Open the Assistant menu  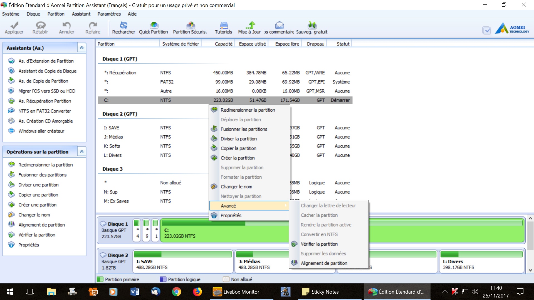click(x=81, y=14)
